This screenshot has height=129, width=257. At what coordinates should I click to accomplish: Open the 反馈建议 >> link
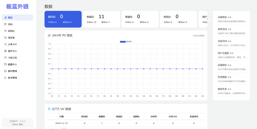[x=224, y=65]
